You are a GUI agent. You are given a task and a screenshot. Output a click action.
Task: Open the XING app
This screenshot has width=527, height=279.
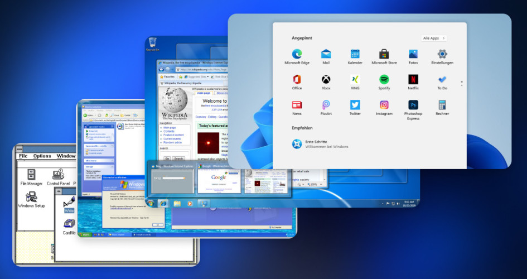(x=355, y=83)
